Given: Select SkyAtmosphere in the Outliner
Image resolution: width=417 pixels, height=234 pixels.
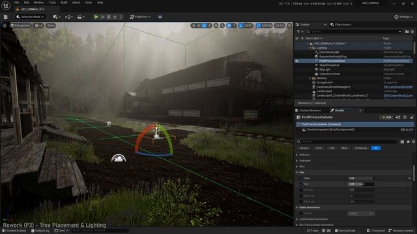Looking at the screenshot, I should 329,65.
